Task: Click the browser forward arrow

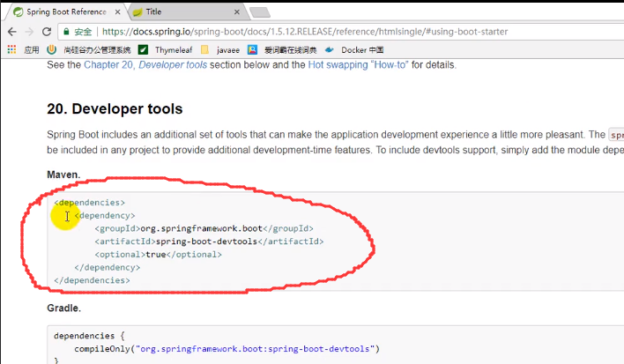Action: tap(29, 32)
